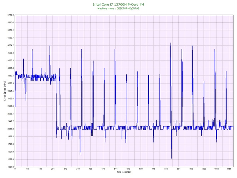Click the y-axis value 5510.6
The width and height of the screenshot is (237, 178).
[10, 23]
